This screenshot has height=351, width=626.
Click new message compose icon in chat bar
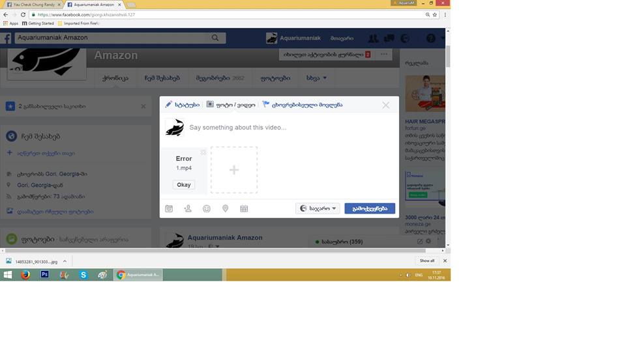(420, 242)
